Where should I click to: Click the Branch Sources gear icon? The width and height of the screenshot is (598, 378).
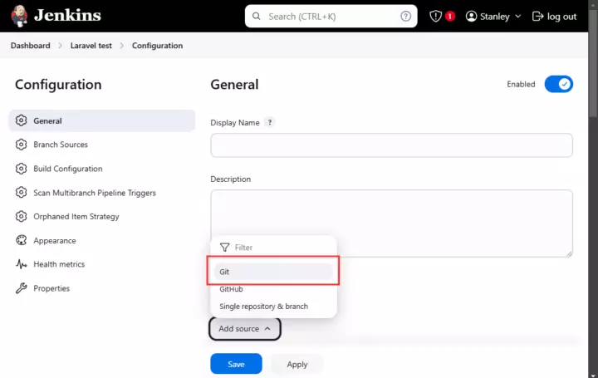22,145
